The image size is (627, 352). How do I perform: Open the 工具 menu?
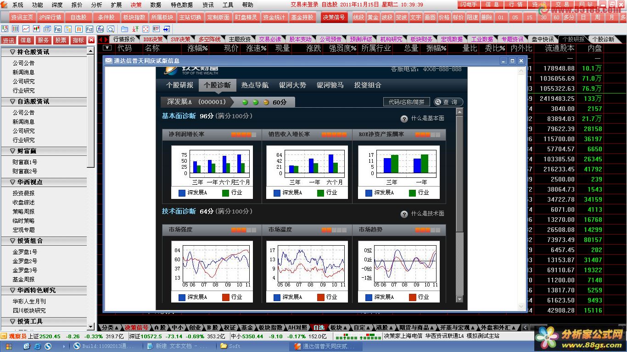[228, 5]
